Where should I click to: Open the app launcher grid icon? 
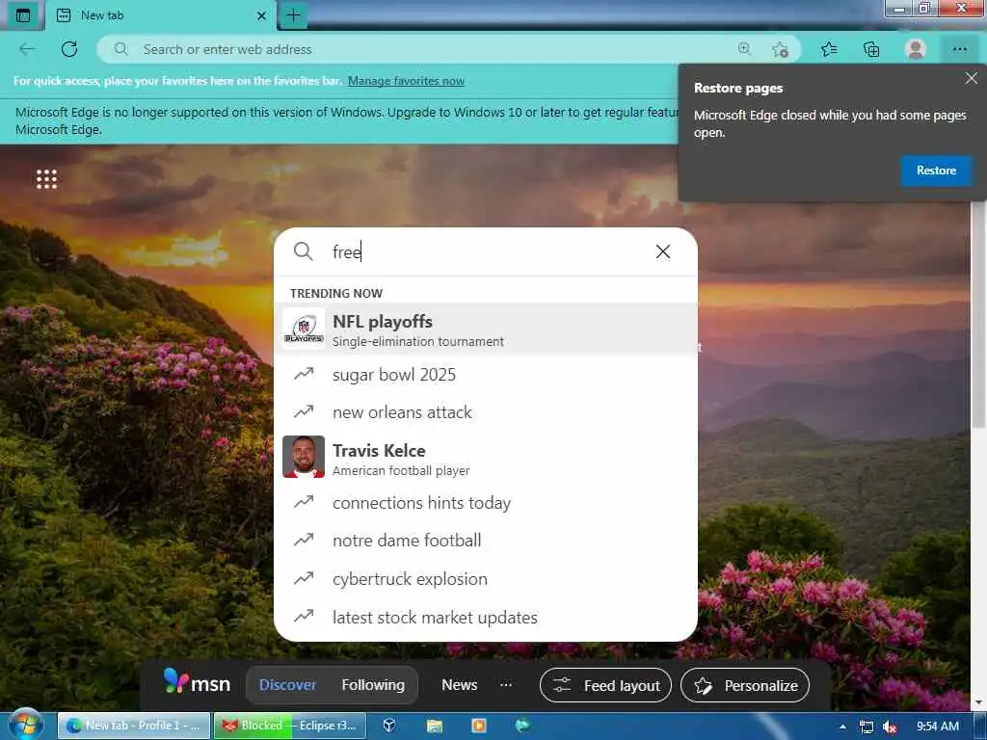point(46,178)
